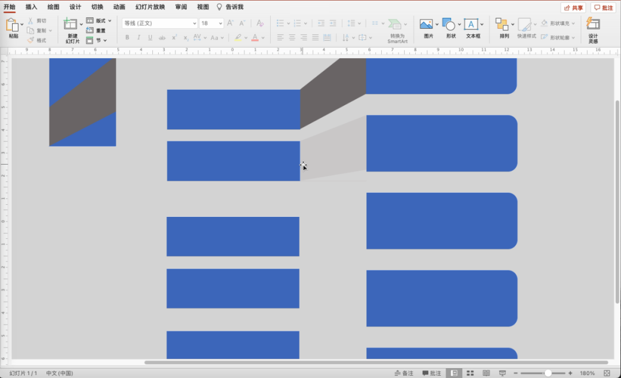Open Comments (批注) in status bar
621x378 pixels.
[432, 373]
